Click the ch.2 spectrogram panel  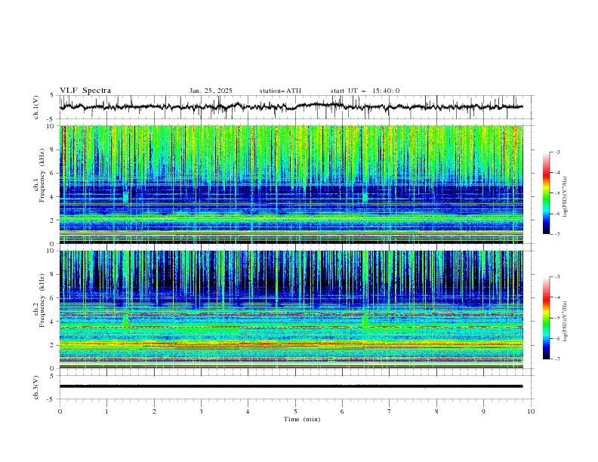291,310
